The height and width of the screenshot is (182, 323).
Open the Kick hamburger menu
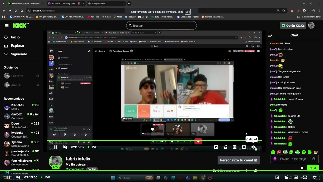tap(7, 26)
